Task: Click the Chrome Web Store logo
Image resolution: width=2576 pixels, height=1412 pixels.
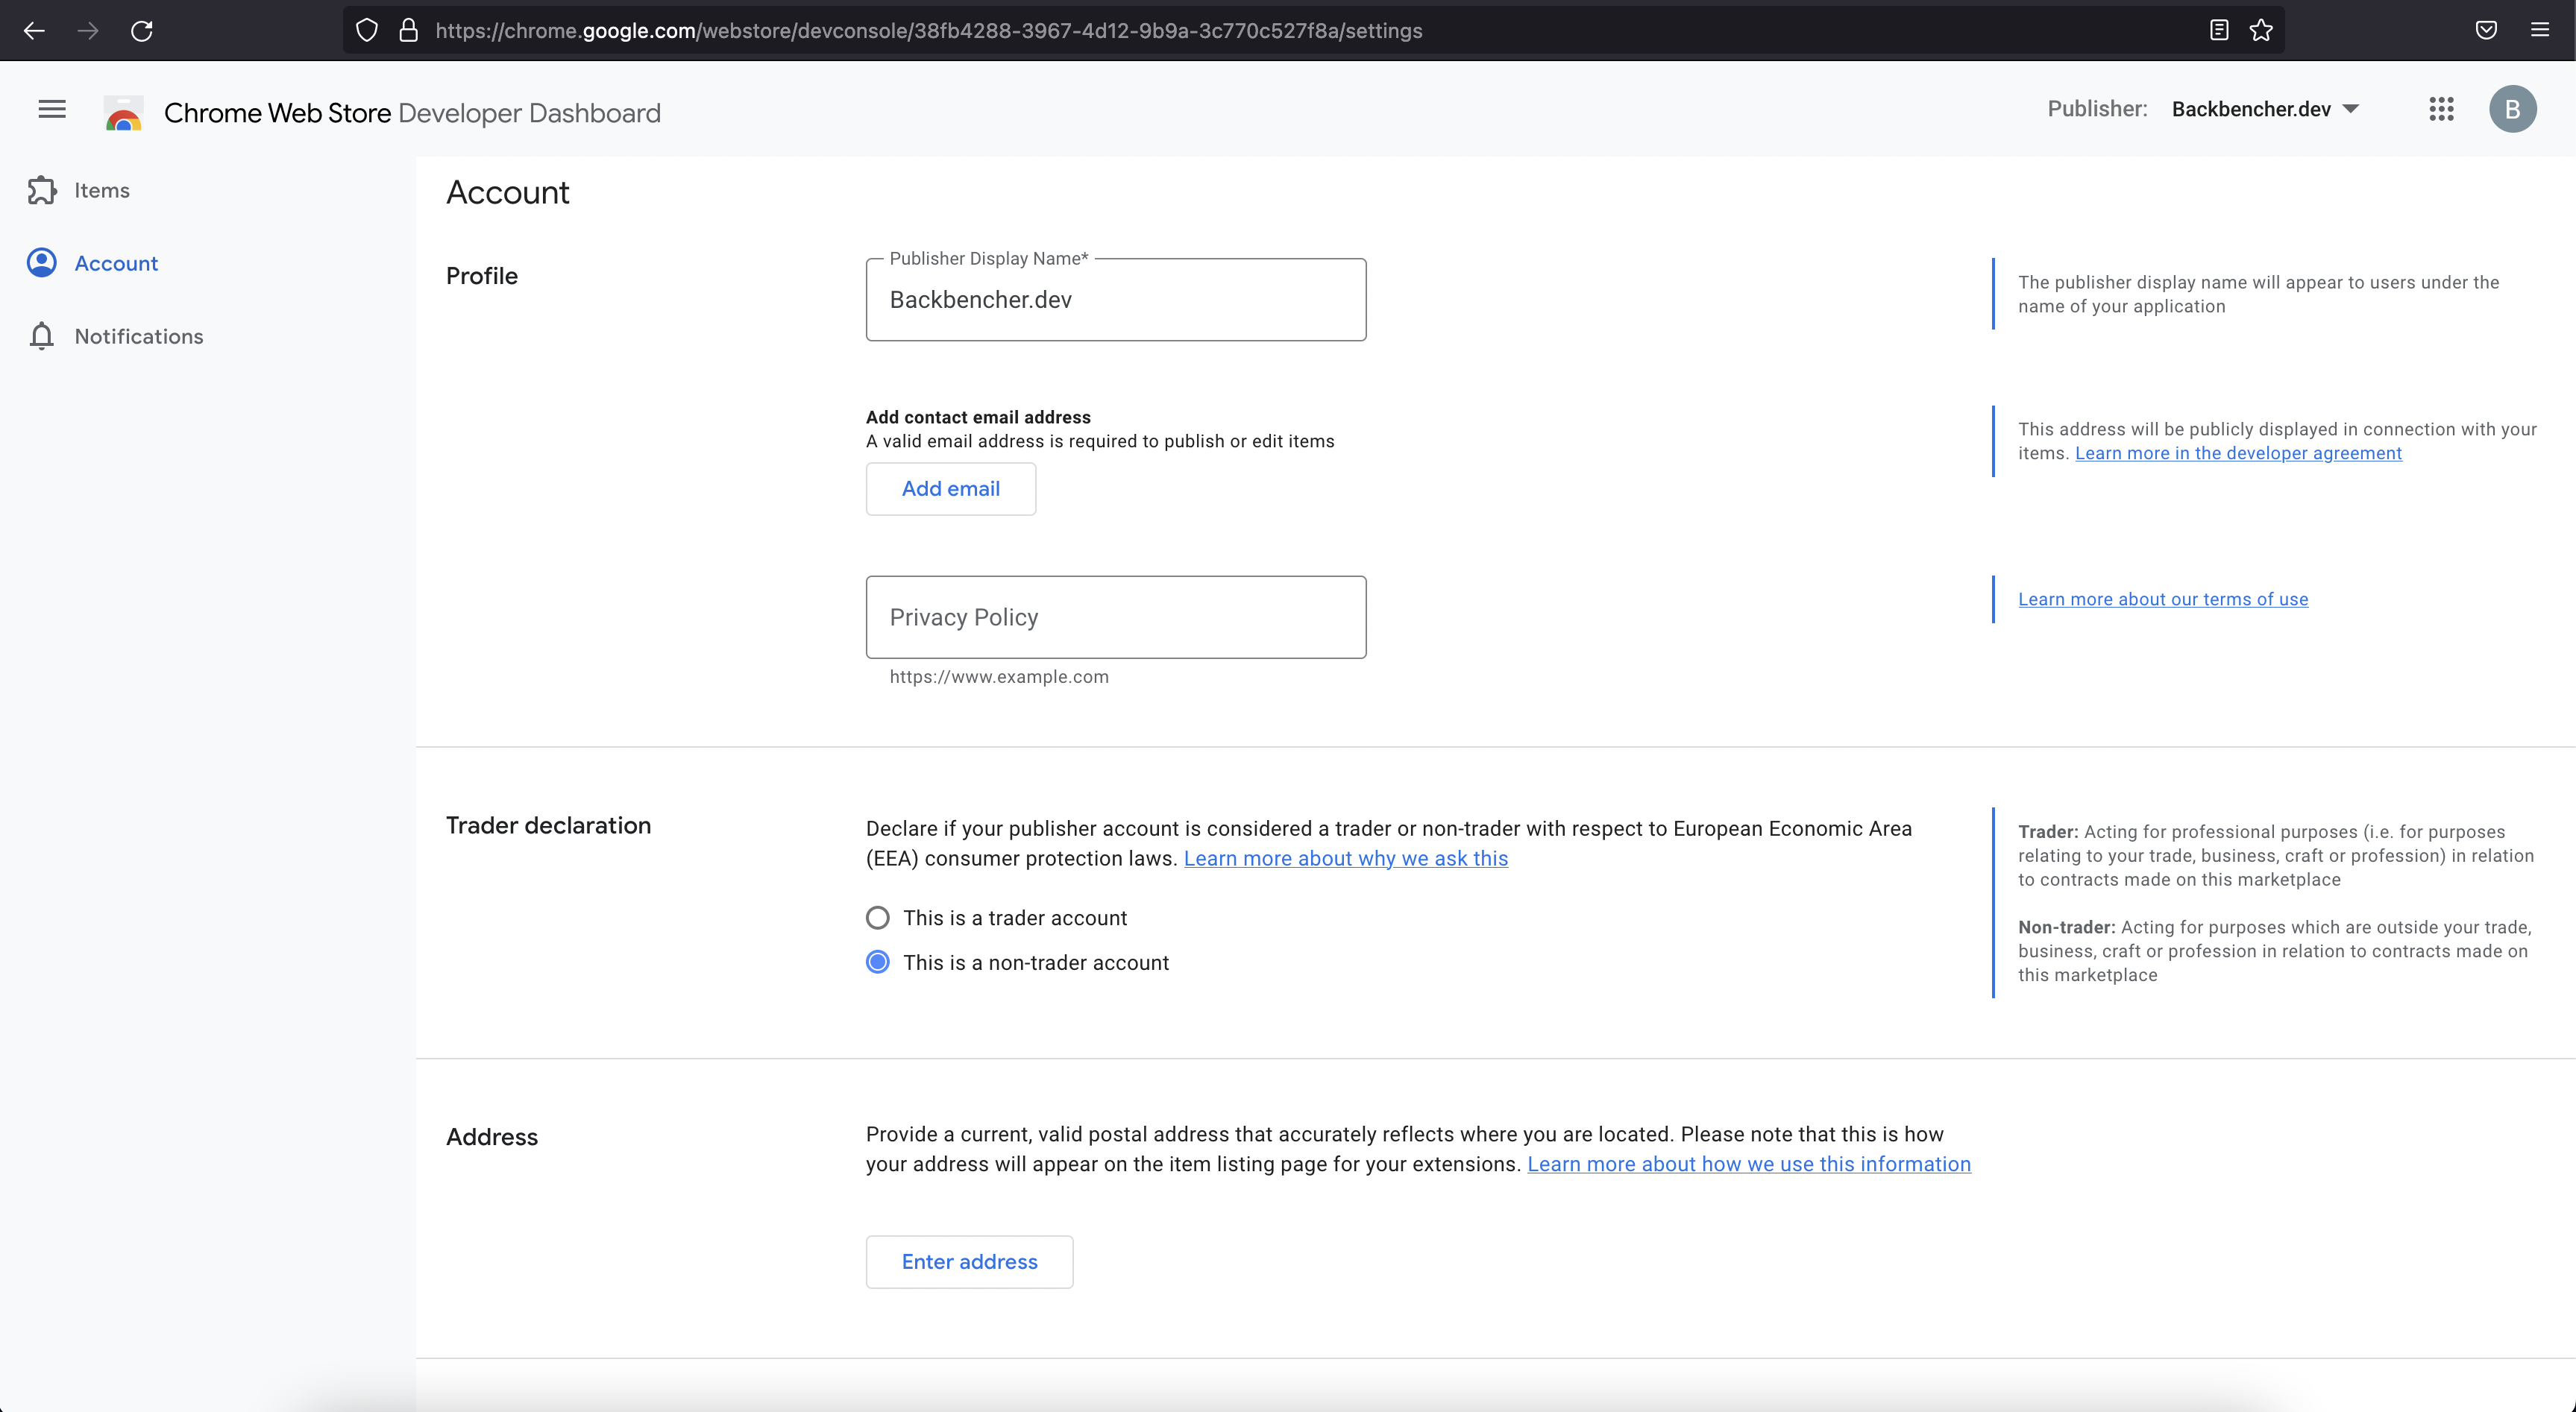Action: tap(124, 113)
